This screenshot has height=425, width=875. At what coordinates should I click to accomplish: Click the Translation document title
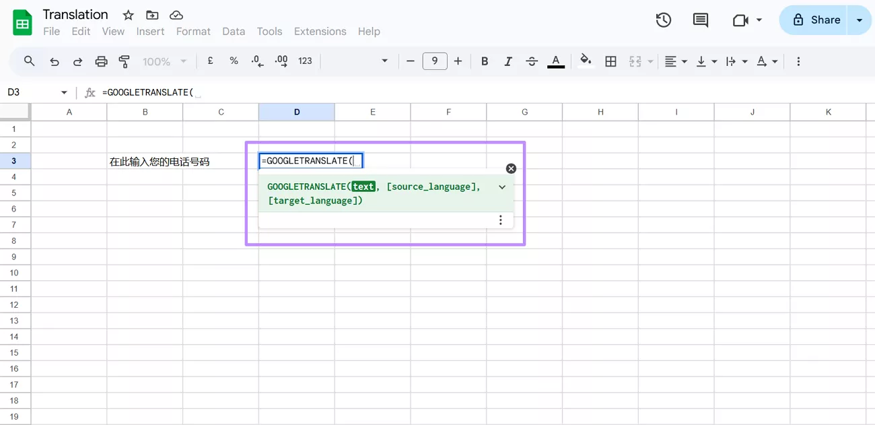tap(75, 14)
